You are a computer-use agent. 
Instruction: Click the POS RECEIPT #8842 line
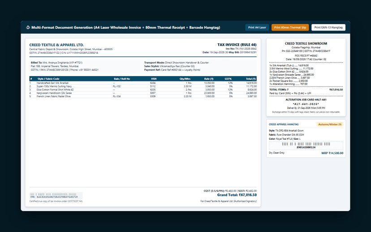coord(306,56)
